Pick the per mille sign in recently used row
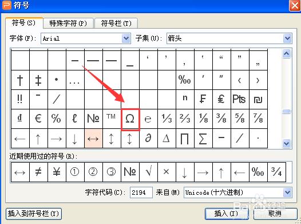Viewport: 301px width, 224px height. coord(258,172)
